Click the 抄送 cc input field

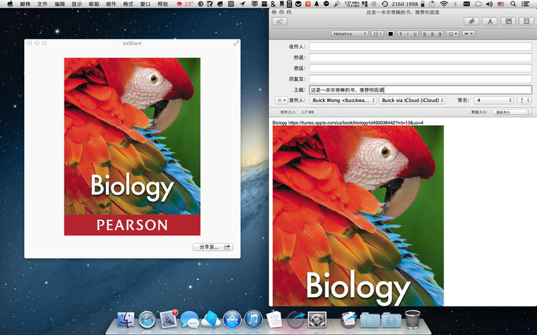pyautogui.click(x=421, y=57)
